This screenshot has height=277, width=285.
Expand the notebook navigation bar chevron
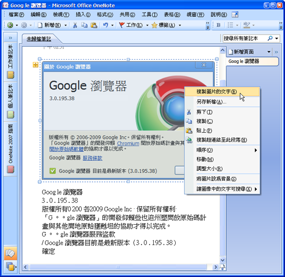10,38
